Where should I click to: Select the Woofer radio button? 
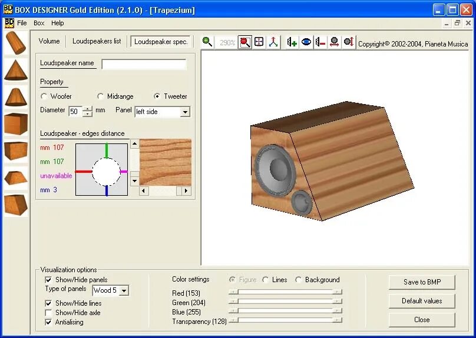click(x=44, y=96)
